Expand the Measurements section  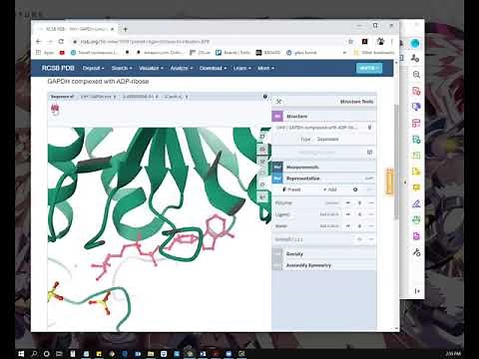324,167
